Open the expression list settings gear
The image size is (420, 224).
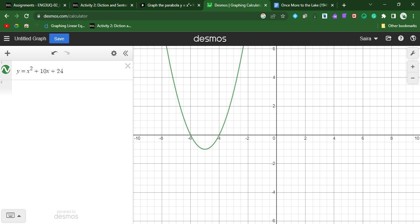click(x=114, y=53)
